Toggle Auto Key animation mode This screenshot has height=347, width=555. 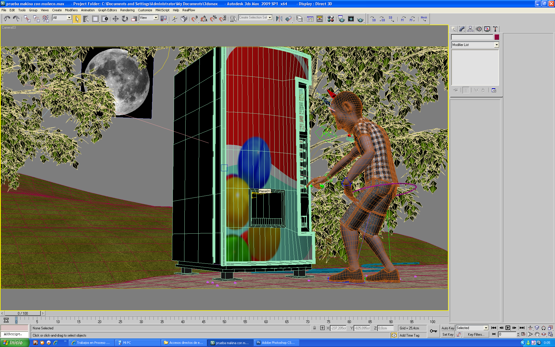click(447, 328)
